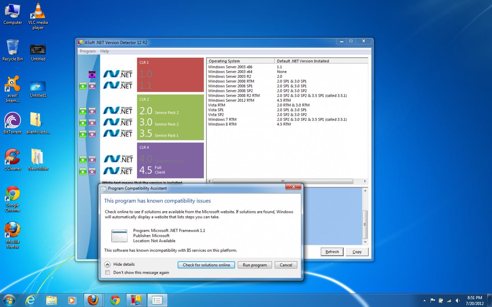This screenshot has width=492, height=307.
Task: Select the Computer desktop icon
Action: click(x=13, y=14)
